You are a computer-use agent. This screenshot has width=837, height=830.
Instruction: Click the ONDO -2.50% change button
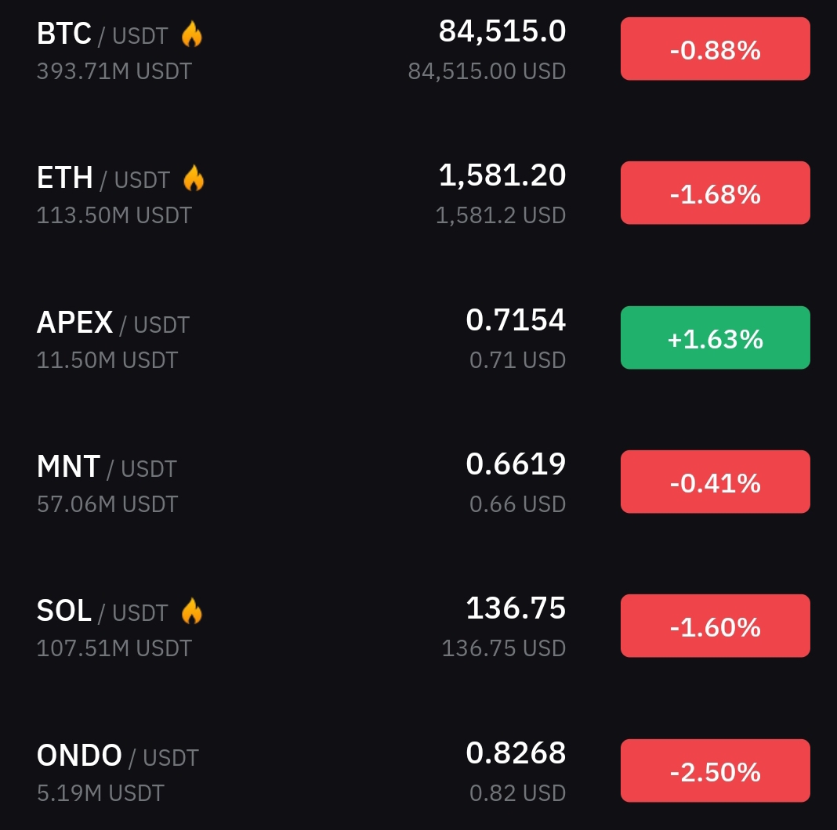coord(715,770)
